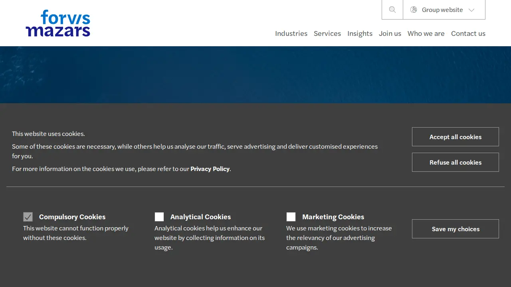This screenshot has height=287, width=511.
Task: Open the Privacy Policy link
Action: coord(210,169)
